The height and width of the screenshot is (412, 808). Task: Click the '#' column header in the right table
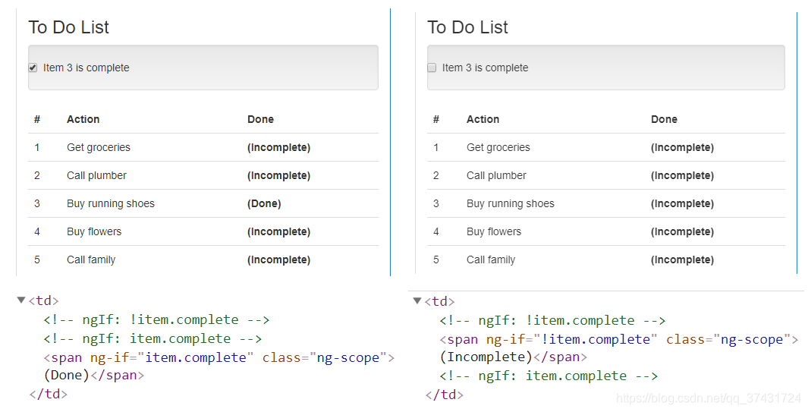436,119
